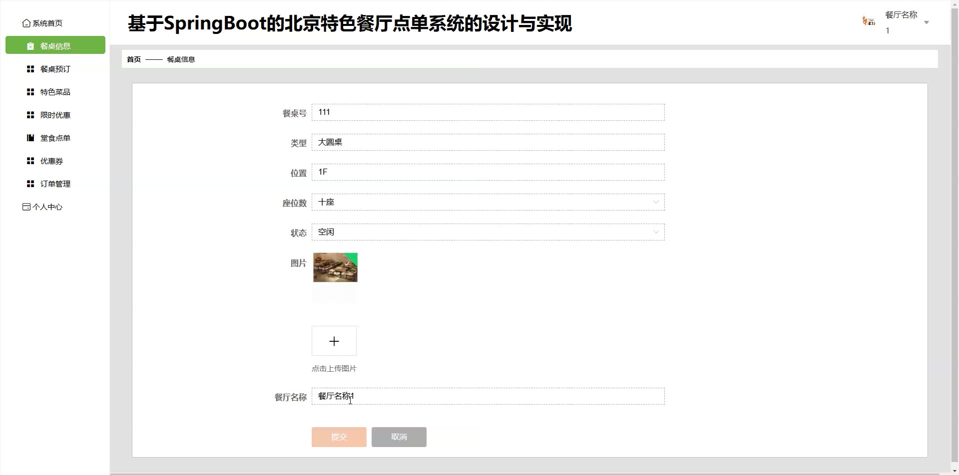Open 特色菜品 in the sidebar

tap(55, 92)
